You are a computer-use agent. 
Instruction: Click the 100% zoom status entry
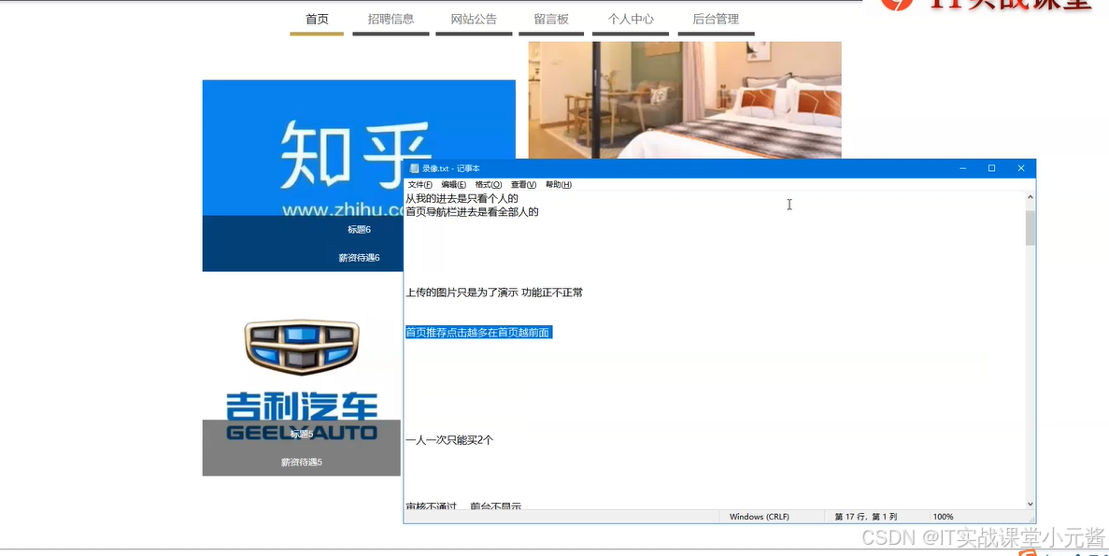point(943,517)
